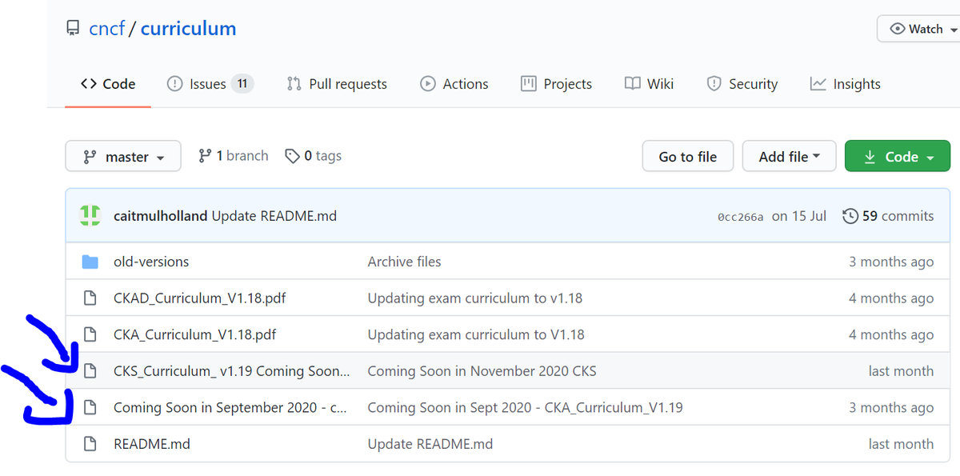Click the Go to file button
Screen dimensions: 960x476
(x=687, y=156)
